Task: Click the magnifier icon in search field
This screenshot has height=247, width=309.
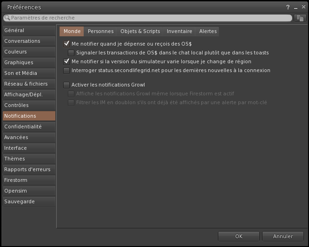Action: [x=7, y=18]
